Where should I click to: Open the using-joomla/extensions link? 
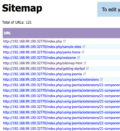coord(51,79)
